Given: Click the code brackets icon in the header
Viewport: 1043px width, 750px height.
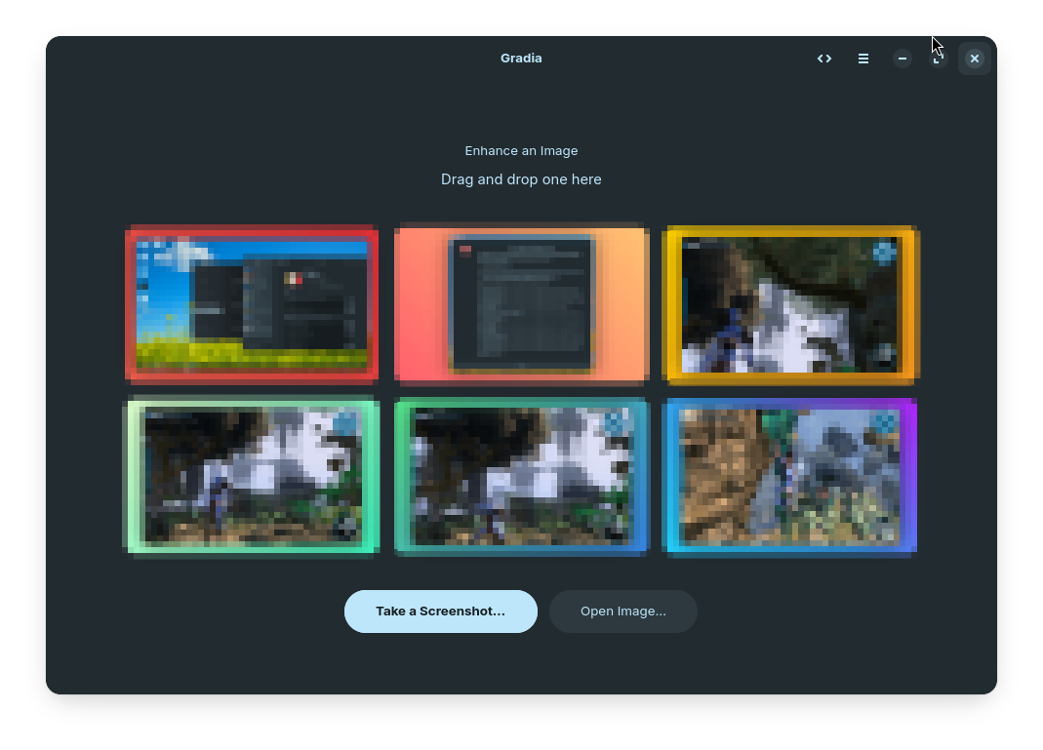Looking at the screenshot, I should pos(824,59).
